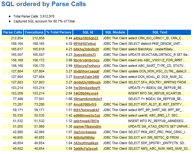Click Executions value 165,618
Image resolution: width=195 pixels, height=154 pixels.
[39, 49]
